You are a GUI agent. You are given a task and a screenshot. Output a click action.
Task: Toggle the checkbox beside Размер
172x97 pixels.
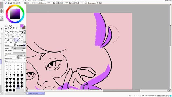click(x=12, y=48)
